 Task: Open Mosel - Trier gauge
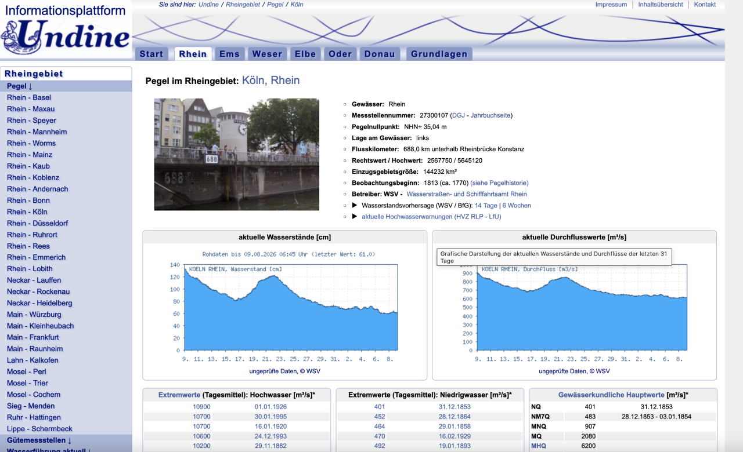coord(27,382)
